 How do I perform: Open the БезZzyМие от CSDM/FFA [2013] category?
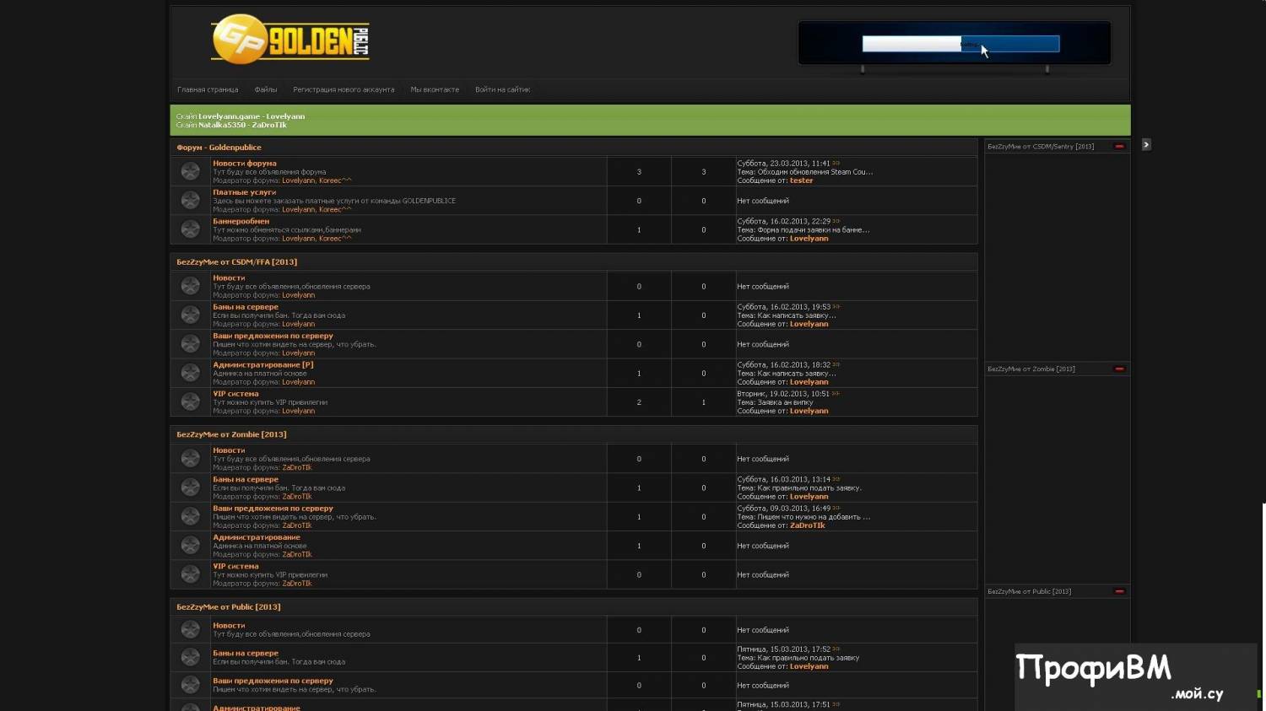pyautogui.click(x=236, y=262)
